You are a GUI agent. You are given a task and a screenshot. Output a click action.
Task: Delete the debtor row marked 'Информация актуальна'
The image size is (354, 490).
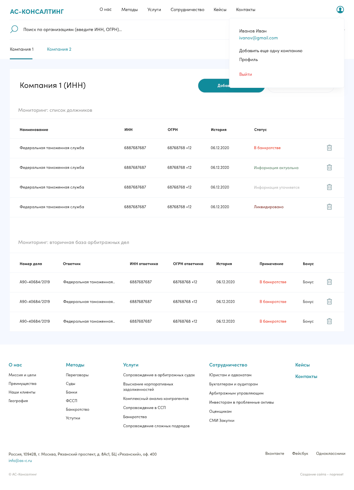click(x=329, y=167)
